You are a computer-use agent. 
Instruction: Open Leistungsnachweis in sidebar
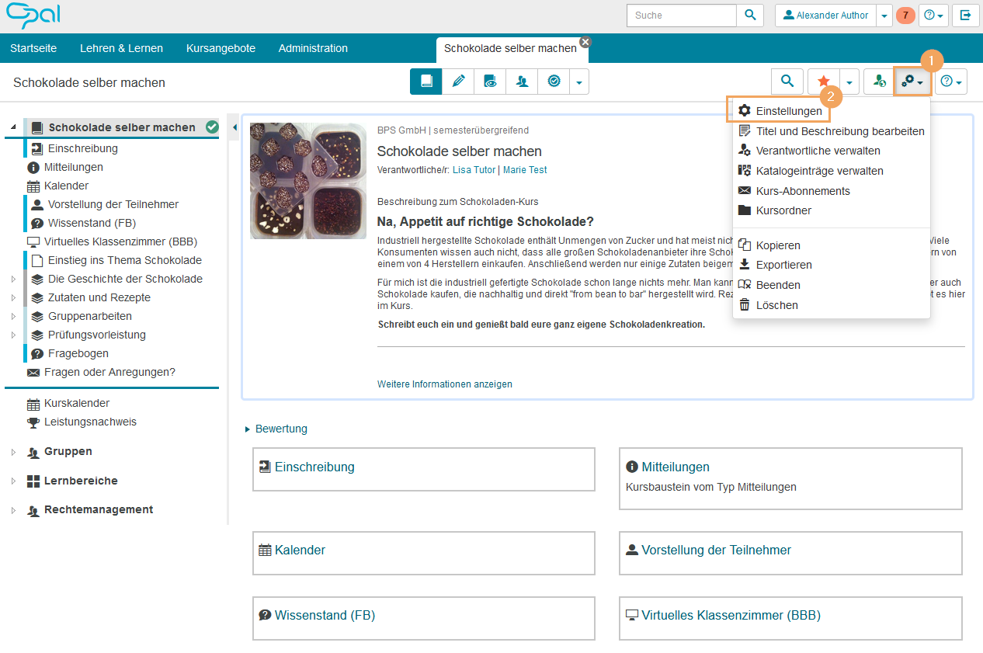click(90, 422)
